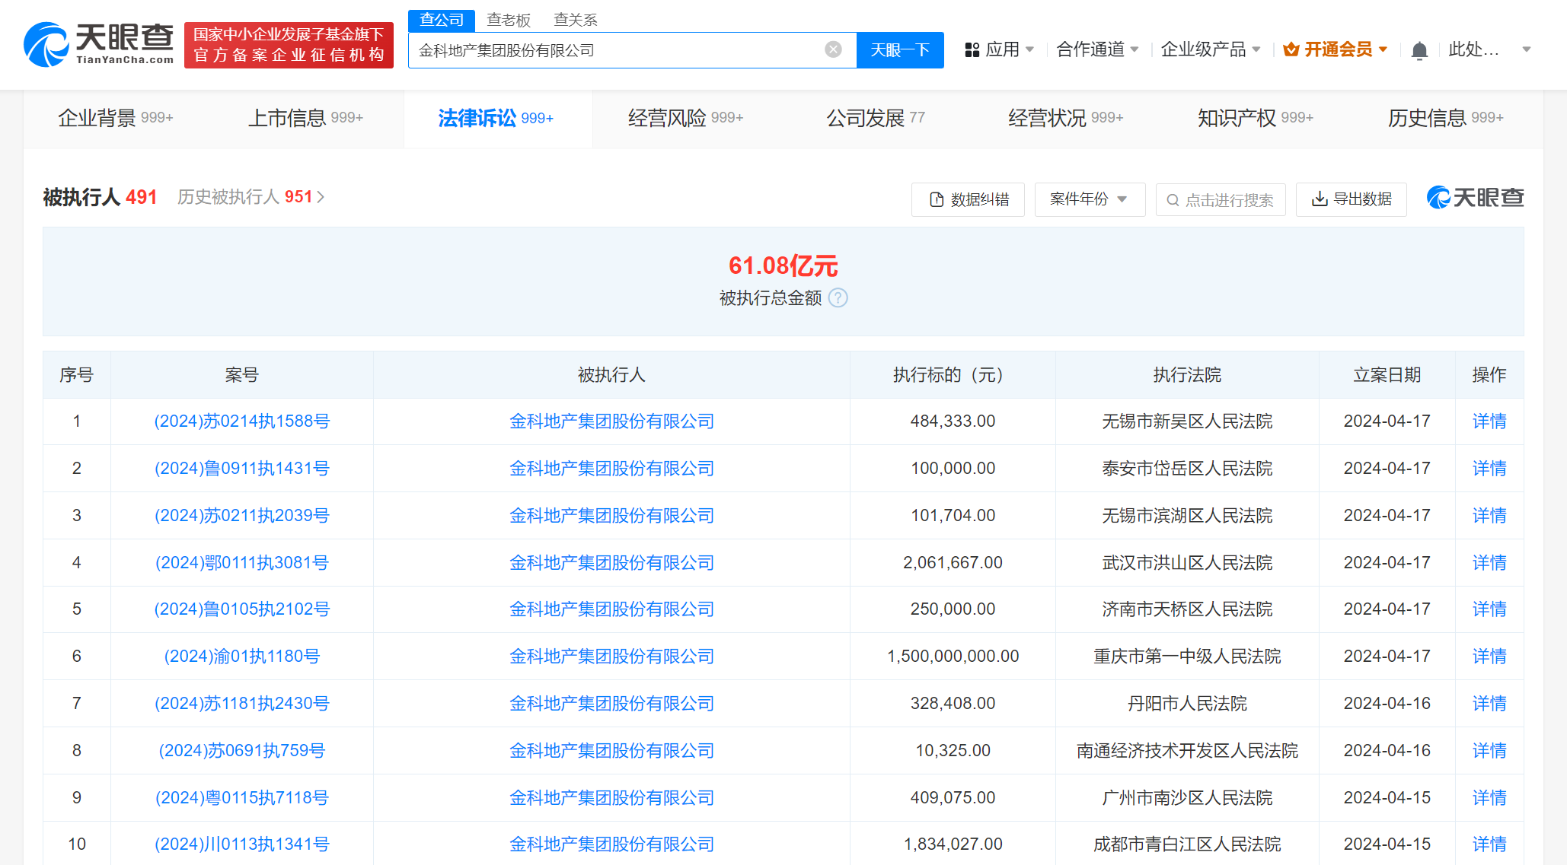Click the Tianyancha watermark logo above the table
This screenshot has width=1567, height=865.
[1475, 197]
